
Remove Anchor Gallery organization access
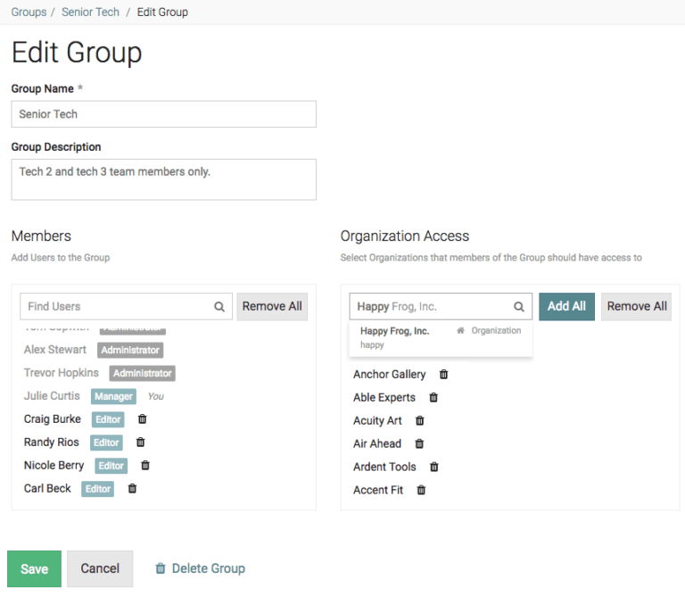(x=443, y=375)
